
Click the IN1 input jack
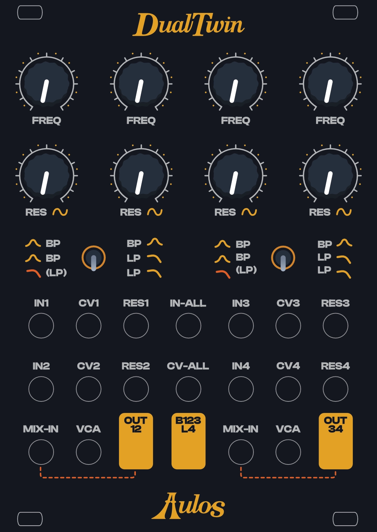(41, 326)
